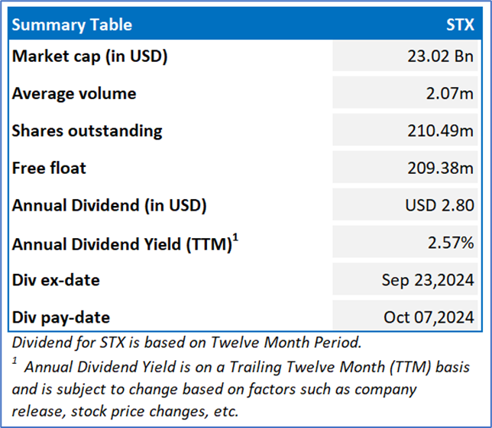The image size is (492, 428).
Task: Click the STX ticker in the header
Action: 460,24
